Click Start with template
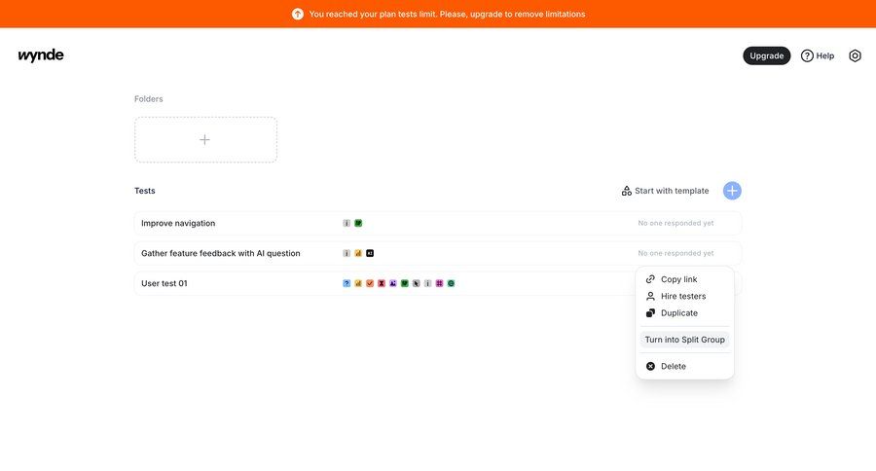 [665, 191]
